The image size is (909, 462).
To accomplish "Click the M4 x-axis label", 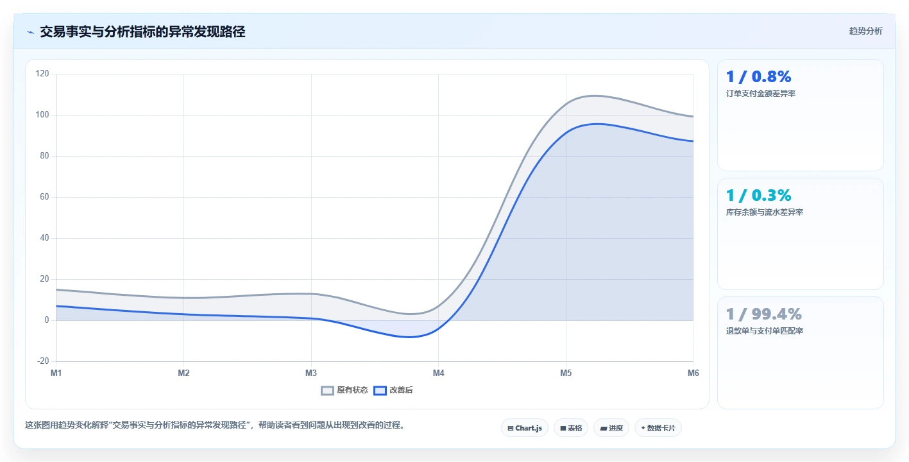I will [438, 373].
